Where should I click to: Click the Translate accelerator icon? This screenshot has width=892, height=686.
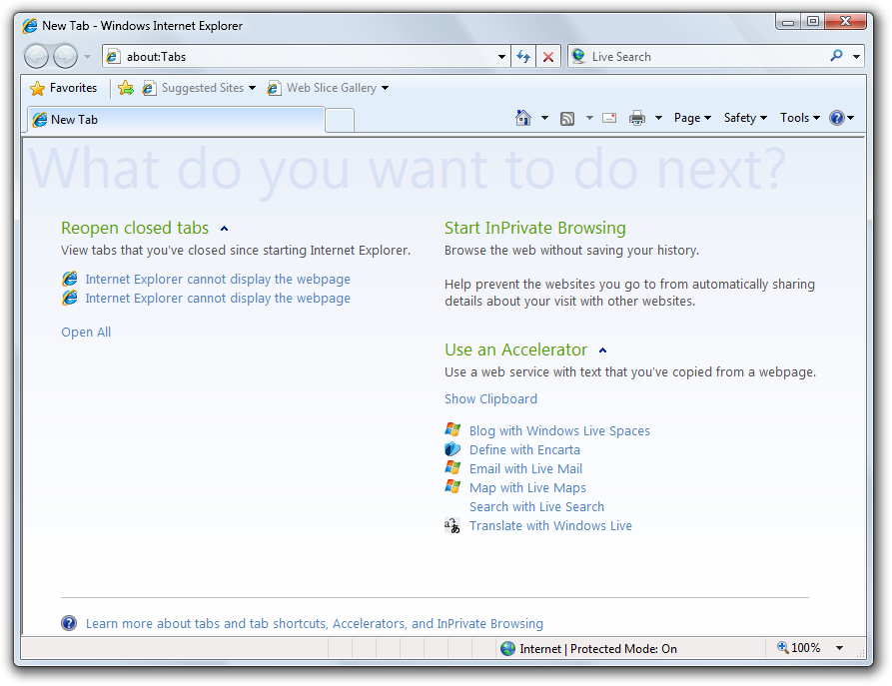452,525
